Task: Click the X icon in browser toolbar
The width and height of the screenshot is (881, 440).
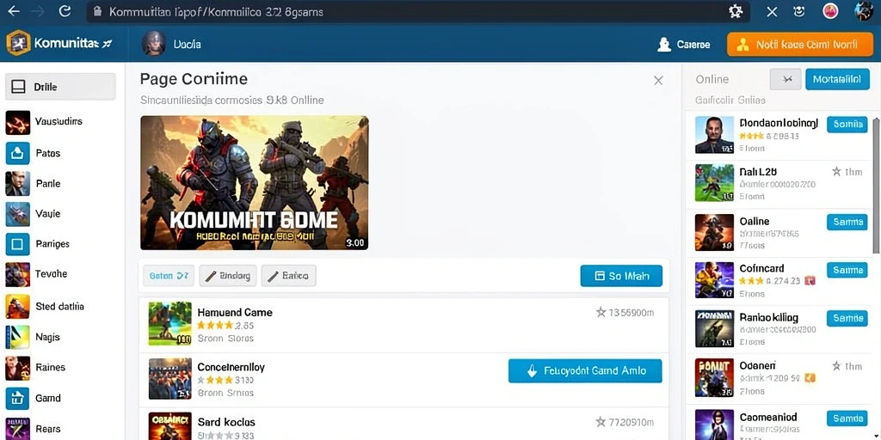Action: click(x=772, y=12)
